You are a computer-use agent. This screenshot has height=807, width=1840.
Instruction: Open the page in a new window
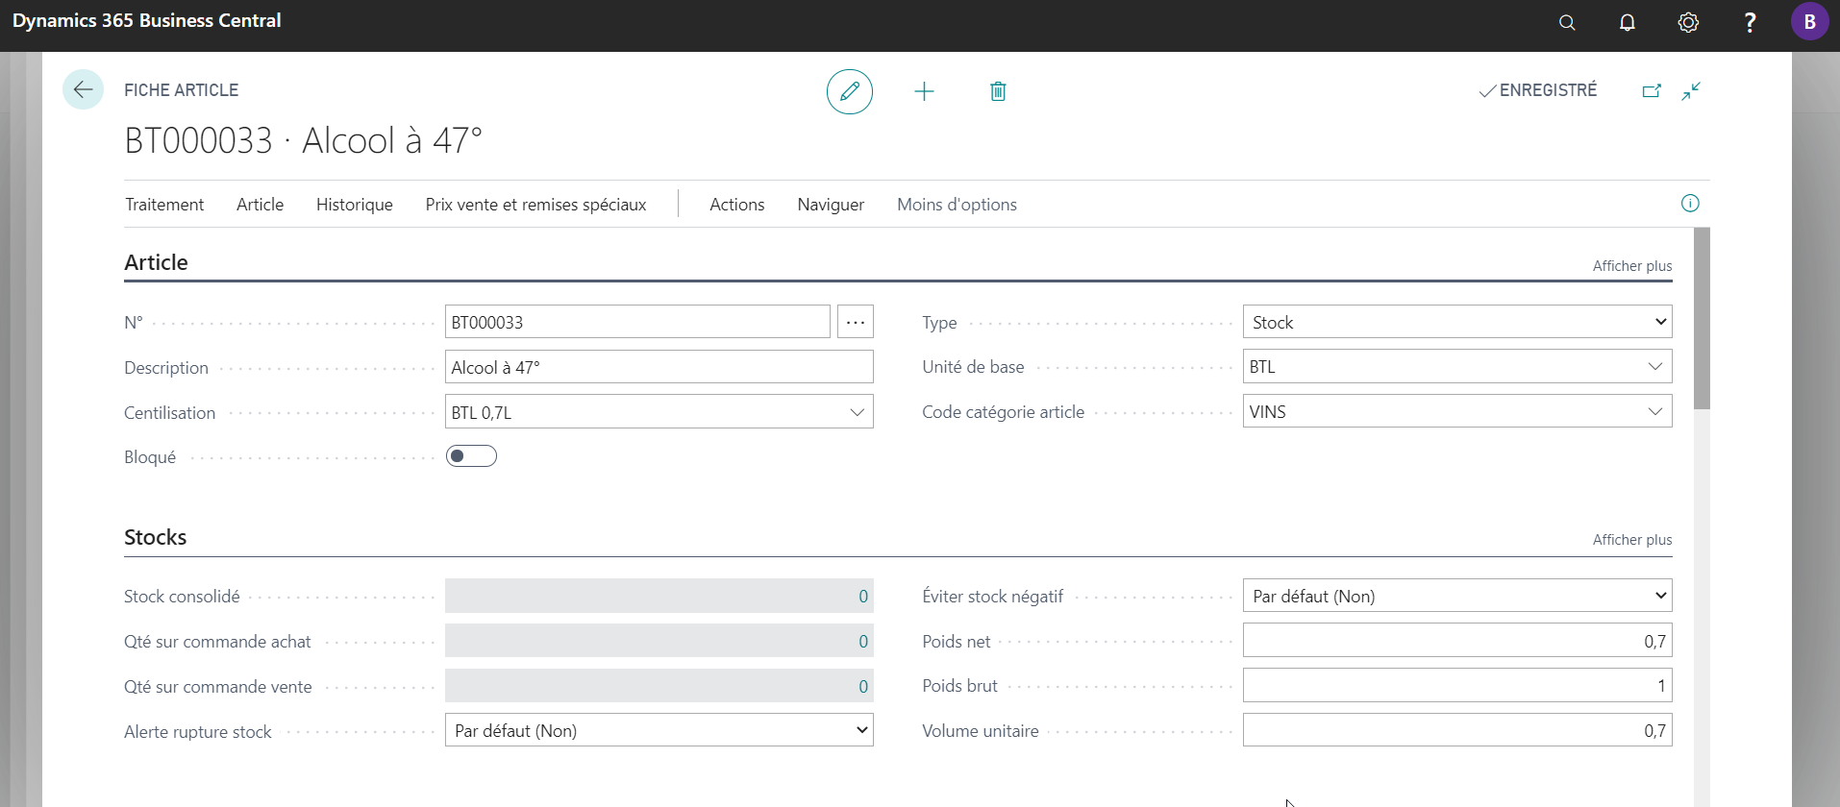tap(1652, 90)
